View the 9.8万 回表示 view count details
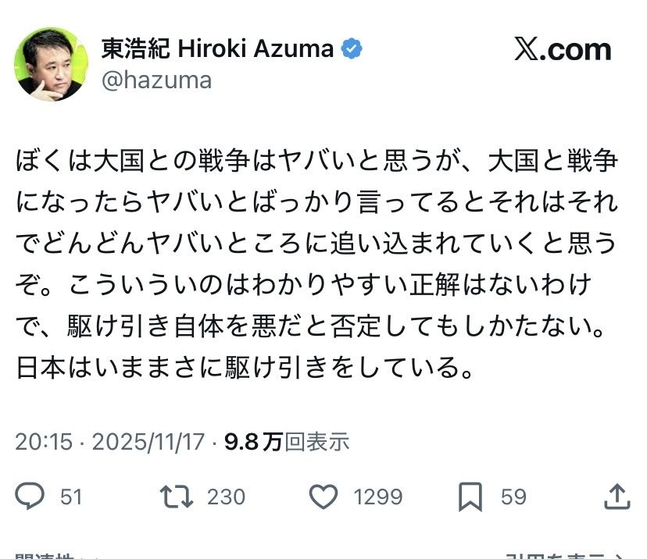This screenshot has height=559, width=647. click(x=287, y=442)
